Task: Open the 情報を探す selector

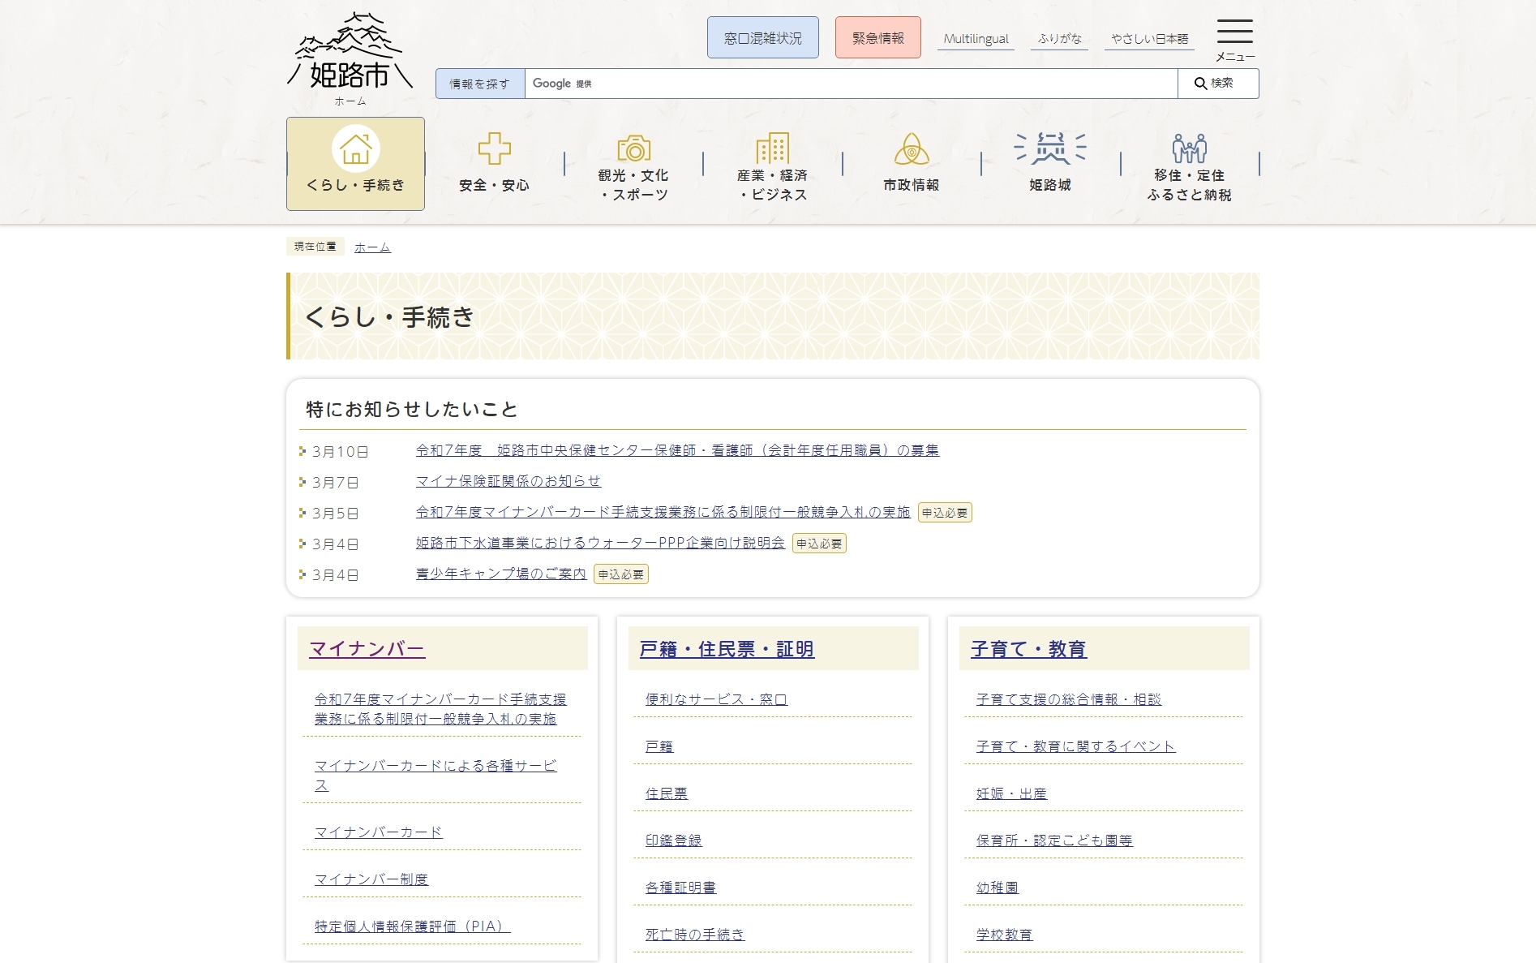Action: [x=479, y=83]
